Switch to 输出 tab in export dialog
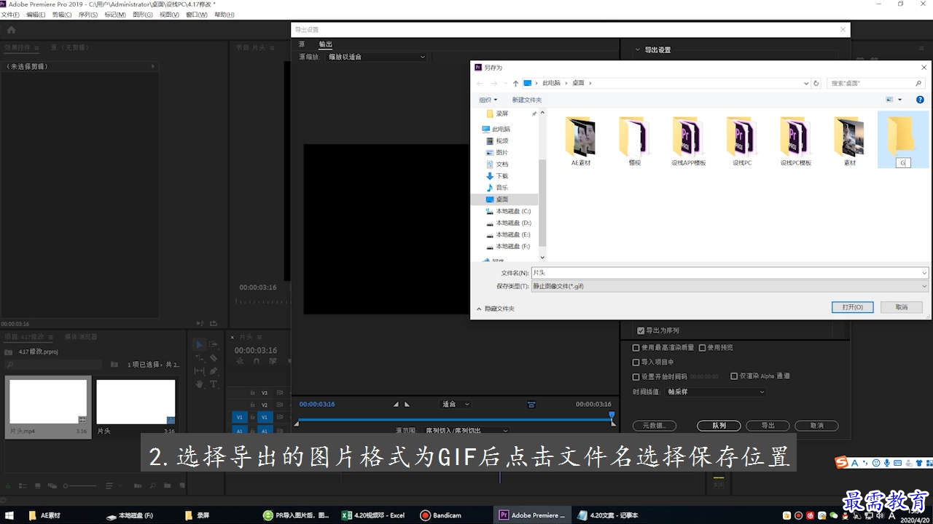 point(325,44)
